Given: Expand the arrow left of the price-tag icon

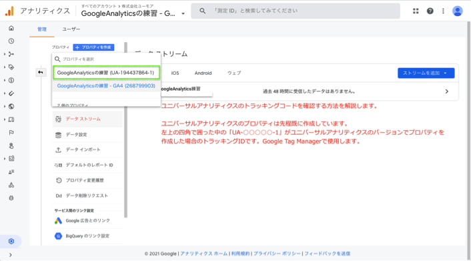Looking at the screenshot, I should click(5, 67).
